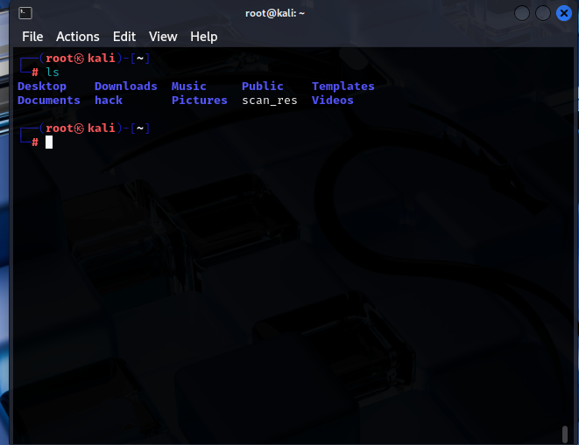Click the minimize window button

522,13
